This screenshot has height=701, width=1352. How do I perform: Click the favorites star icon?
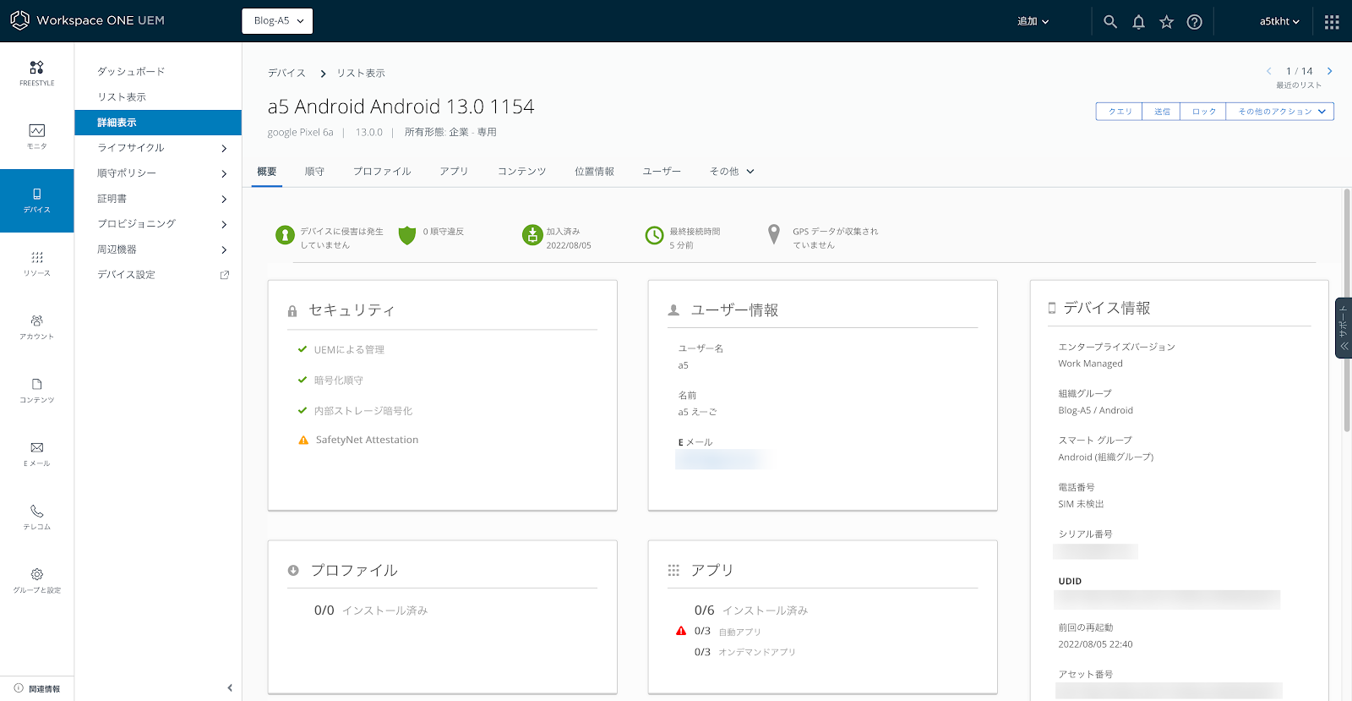coord(1166,22)
